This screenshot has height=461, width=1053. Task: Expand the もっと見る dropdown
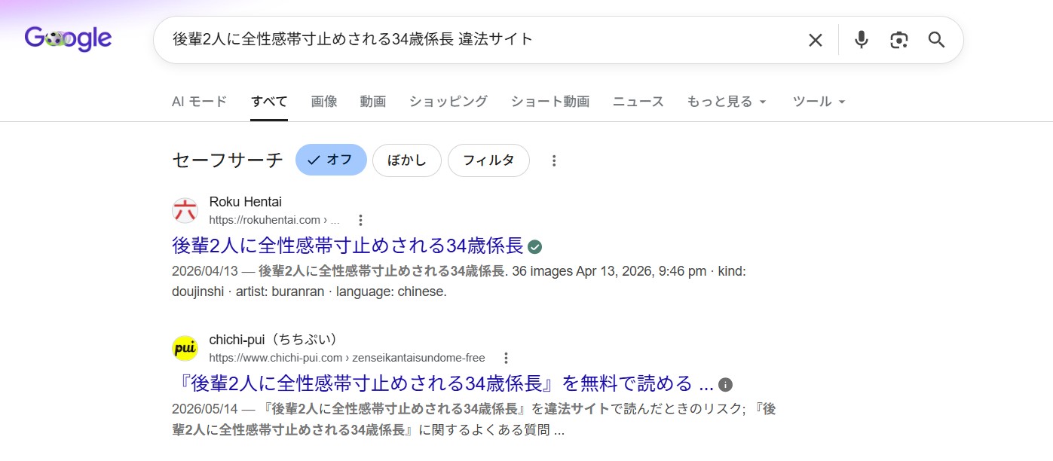[727, 102]
